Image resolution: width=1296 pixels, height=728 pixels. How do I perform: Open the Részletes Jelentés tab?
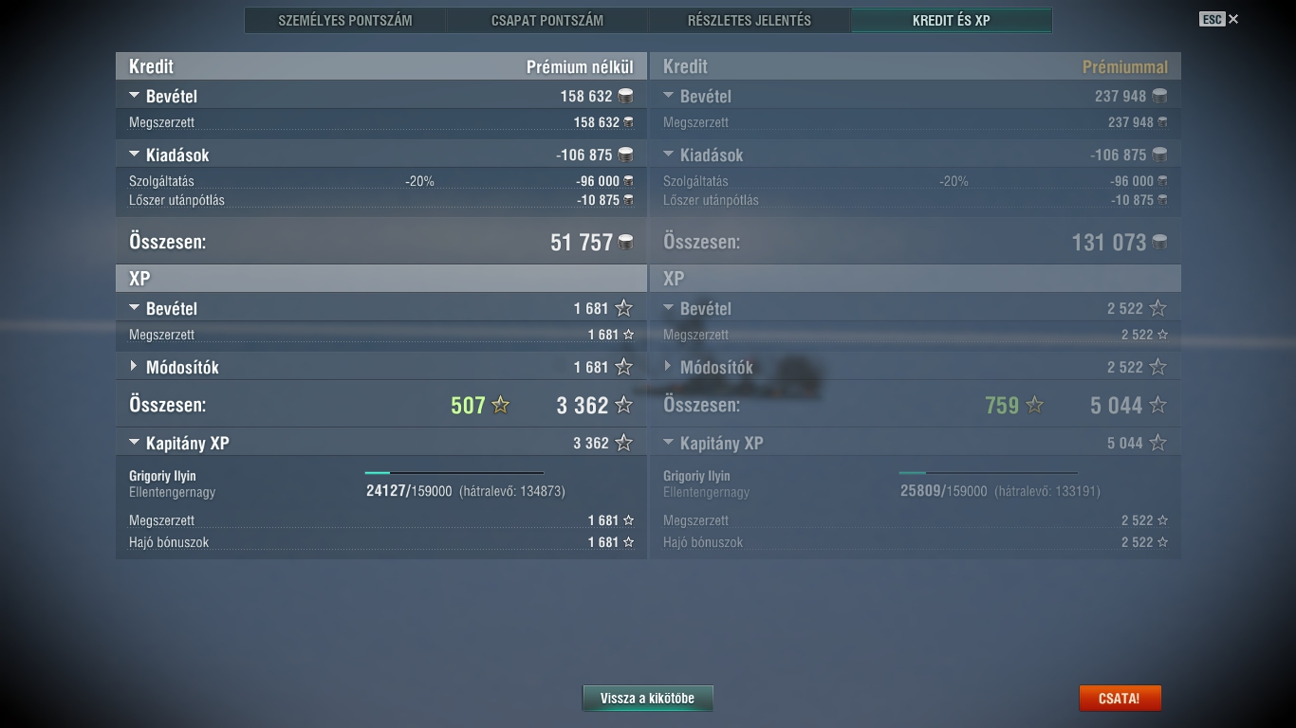[x=750, y=20]
